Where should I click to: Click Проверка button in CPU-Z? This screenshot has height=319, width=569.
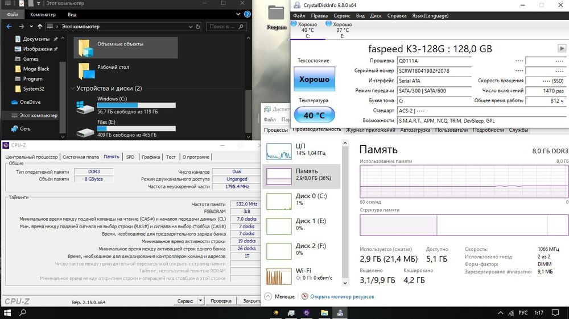(221, 301)
